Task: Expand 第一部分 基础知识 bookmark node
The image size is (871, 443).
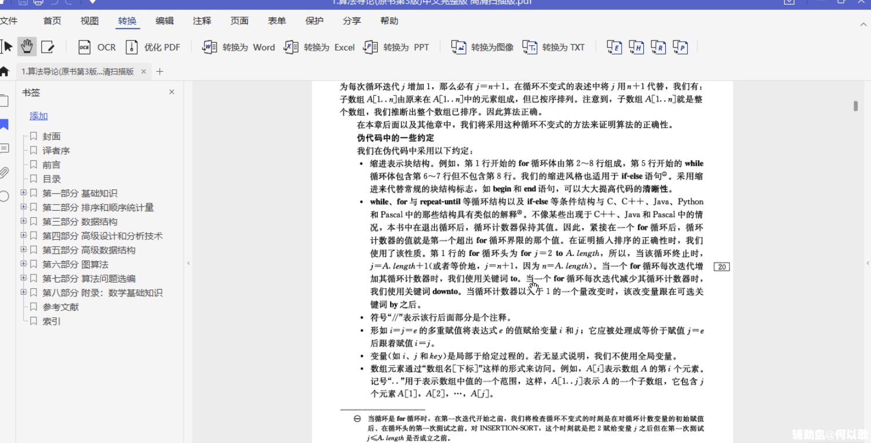Action: pos(23,193)
